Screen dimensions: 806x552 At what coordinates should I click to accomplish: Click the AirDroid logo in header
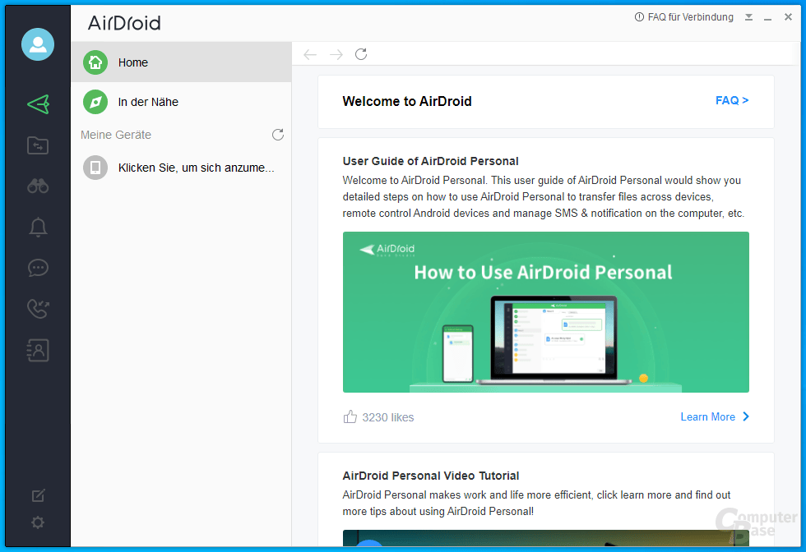[x=124, y=23]
